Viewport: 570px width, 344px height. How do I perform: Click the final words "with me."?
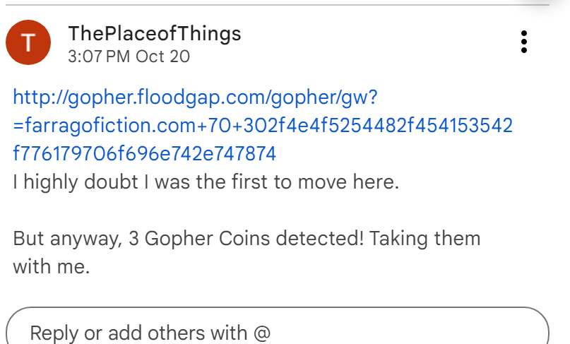point(52,267)
